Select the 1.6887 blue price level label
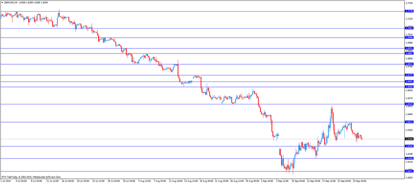Viewport: 414px width, 183px height. pos(409,53)
